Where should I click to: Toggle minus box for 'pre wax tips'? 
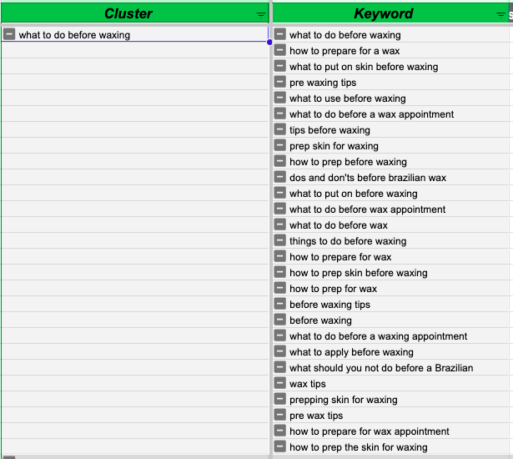[279, 415]
